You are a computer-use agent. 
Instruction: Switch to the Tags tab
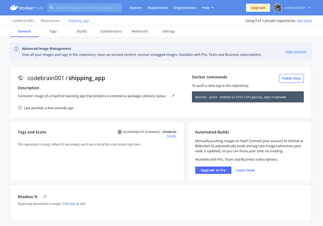coord(53,31)
